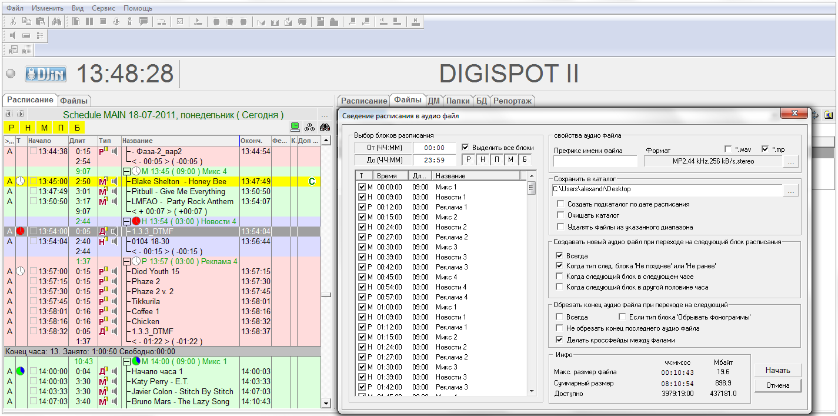838x416 pixels.
Task: Click the microphone icon in the toolbar
Action: (116, 22)
